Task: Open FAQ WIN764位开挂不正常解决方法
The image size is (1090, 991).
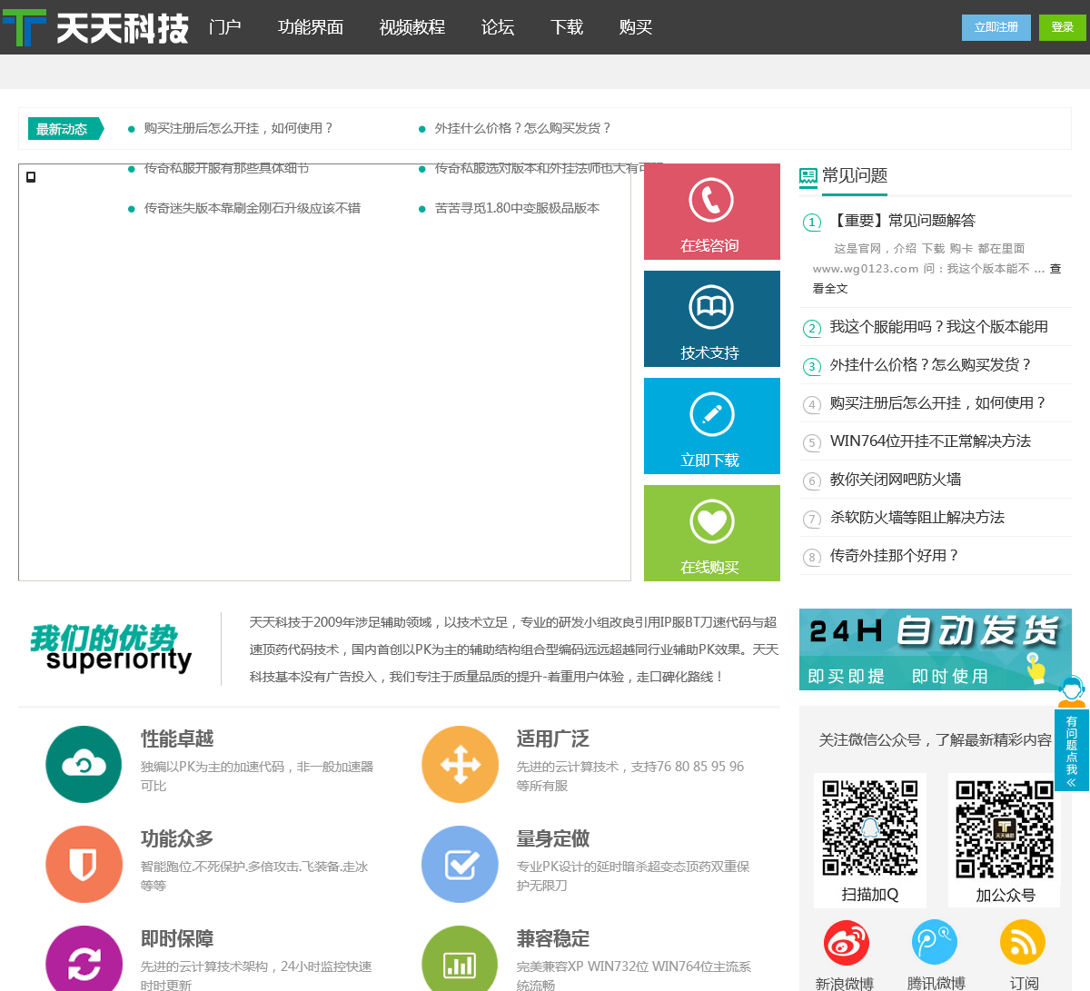Action: click(931, 441)
